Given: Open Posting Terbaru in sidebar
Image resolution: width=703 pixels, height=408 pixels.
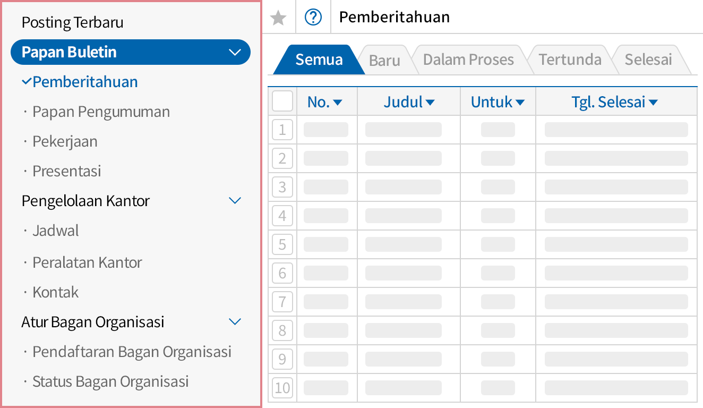Looking at the screenshot, I should 72,23.
